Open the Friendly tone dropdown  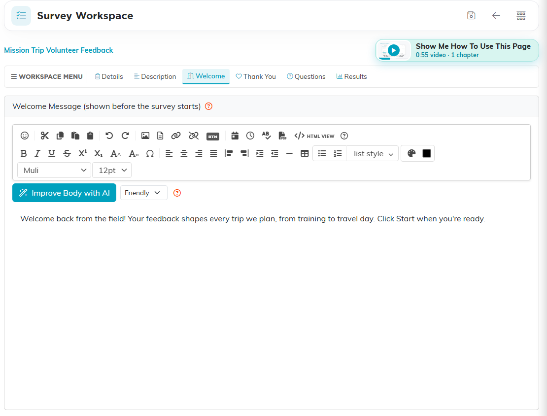[144, 193]
